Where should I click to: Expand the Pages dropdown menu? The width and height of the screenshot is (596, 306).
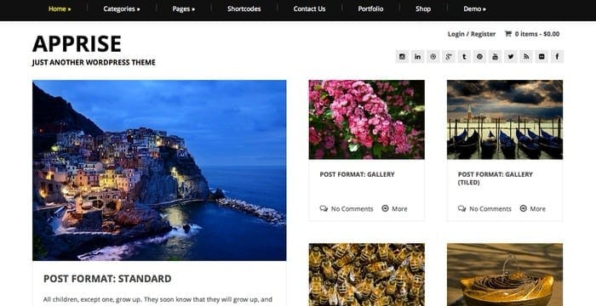coord(184,8)
